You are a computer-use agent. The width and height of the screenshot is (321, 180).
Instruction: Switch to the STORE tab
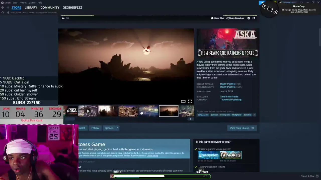16,7
